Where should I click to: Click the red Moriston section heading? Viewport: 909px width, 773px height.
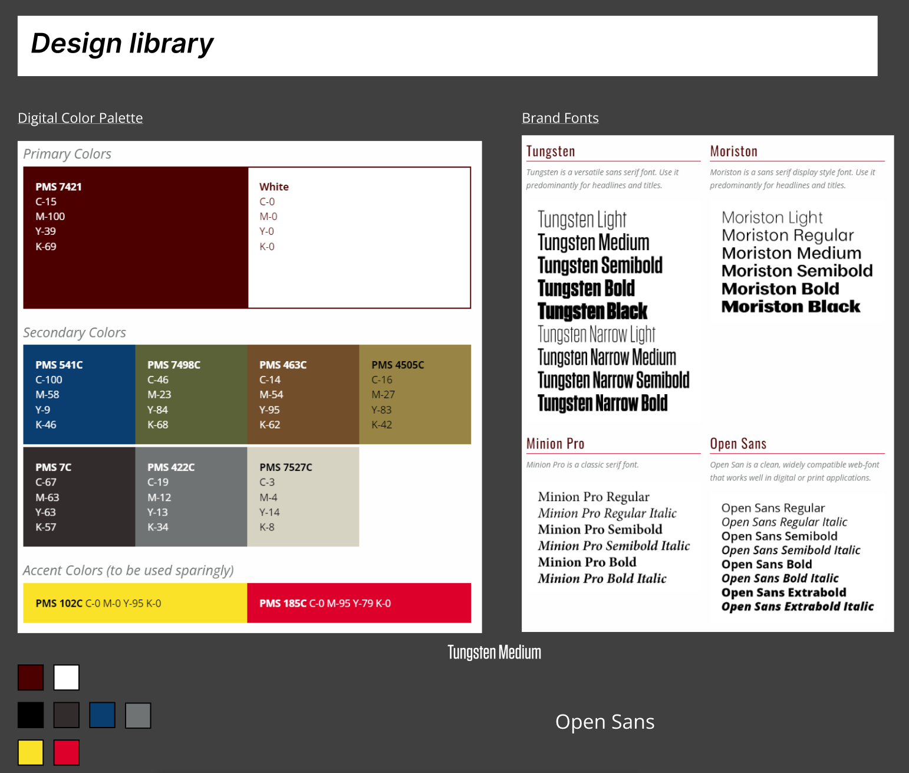734,152
